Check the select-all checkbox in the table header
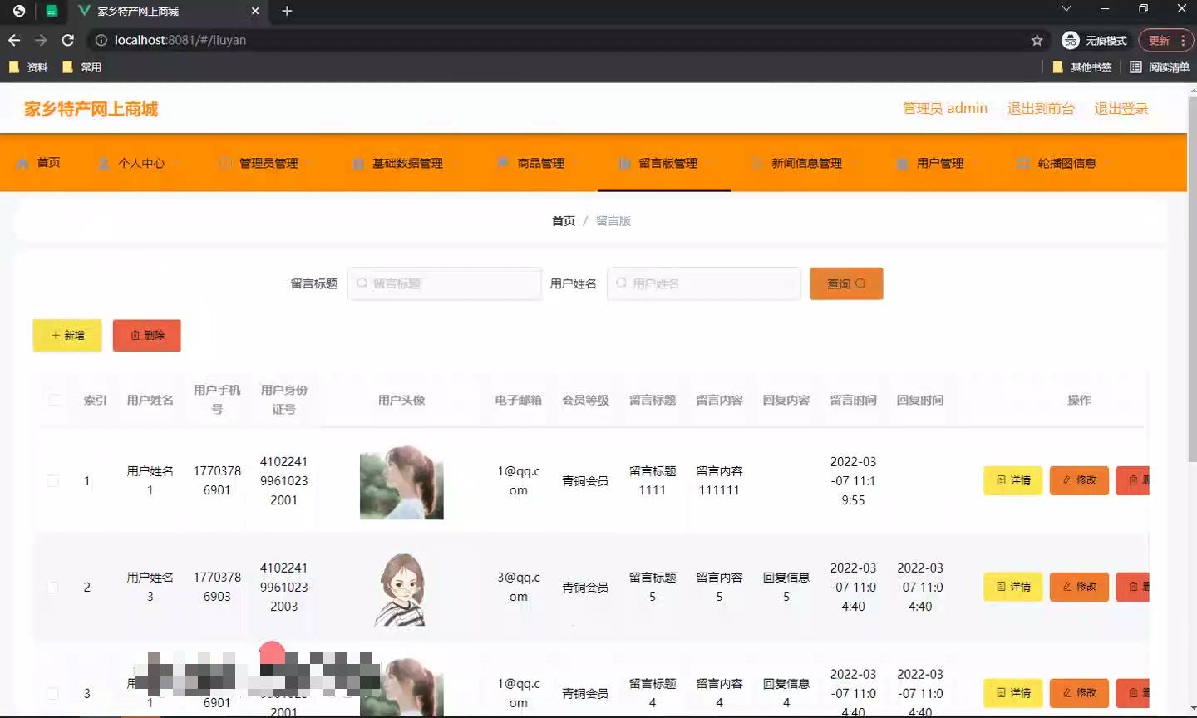The height and width of the screenshot is (718, 1197). pos(52,400)
